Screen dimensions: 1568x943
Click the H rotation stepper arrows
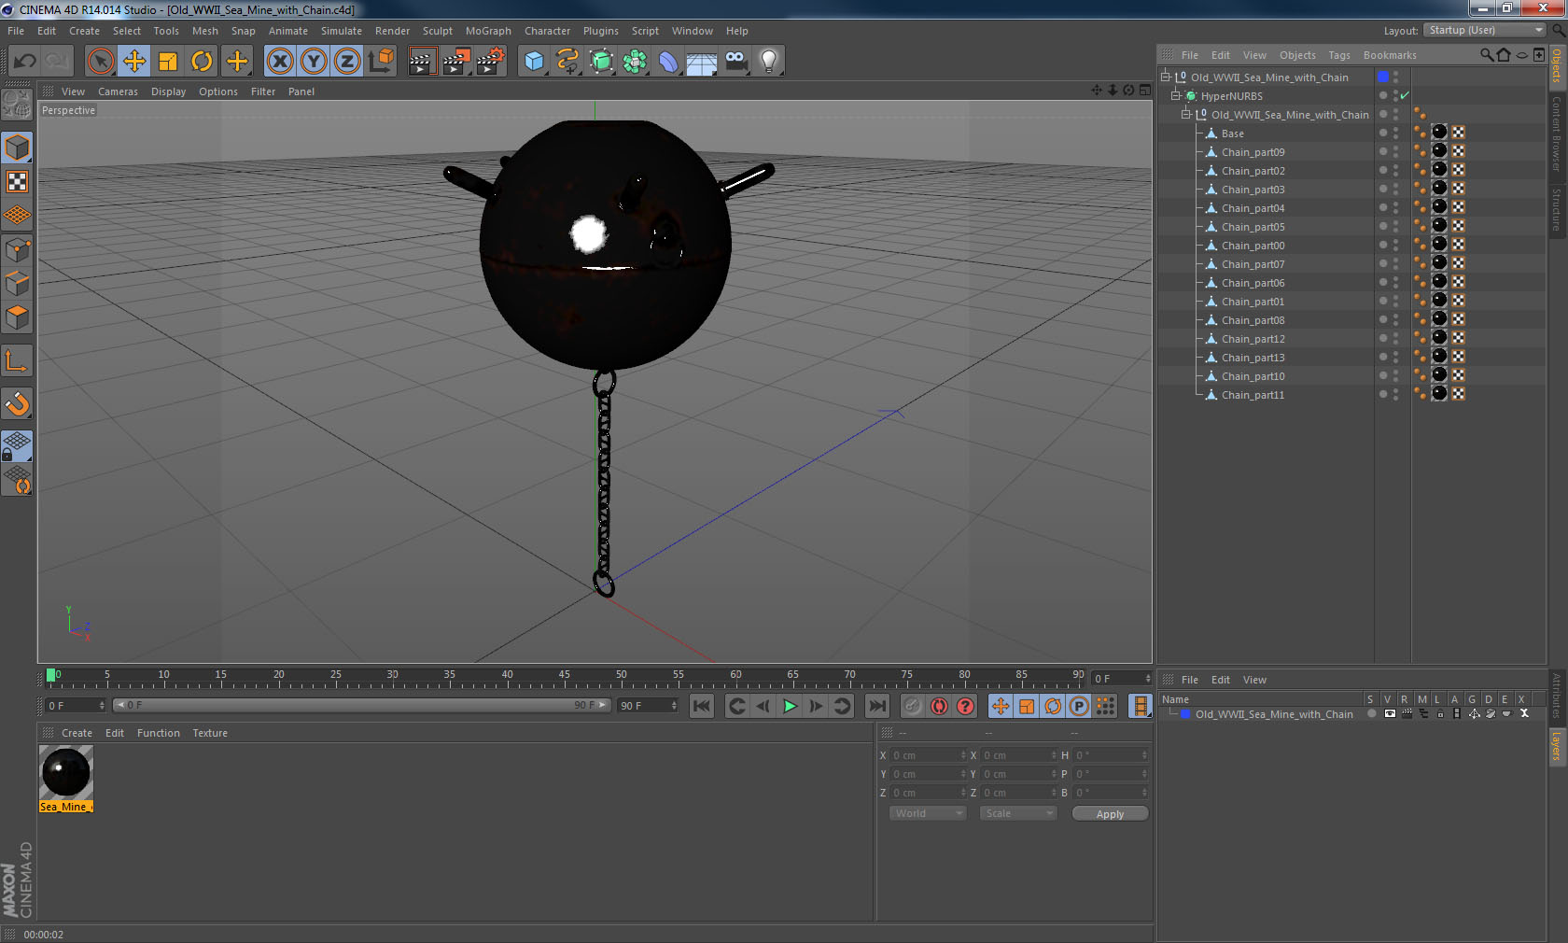[1144, 755]
